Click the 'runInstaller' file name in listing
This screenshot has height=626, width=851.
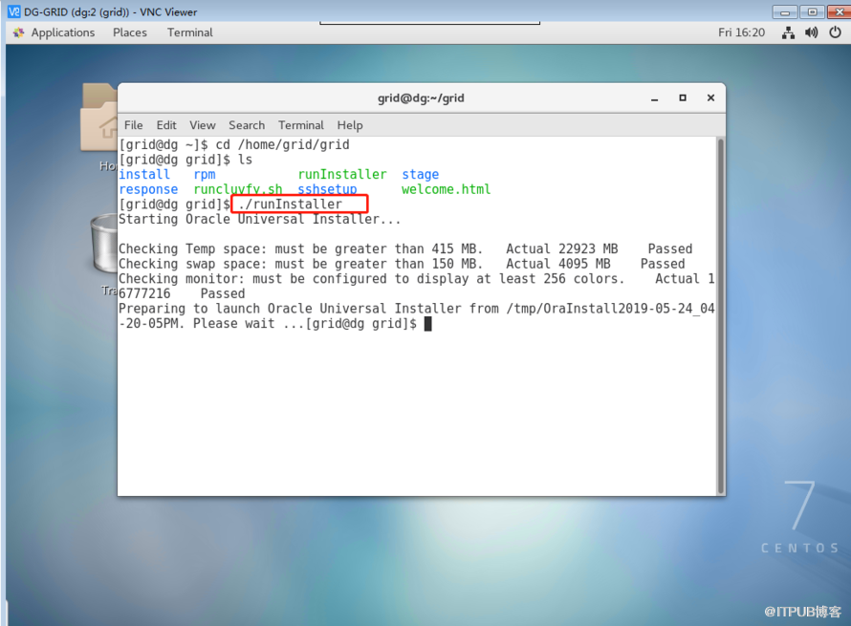click(342, 175)
